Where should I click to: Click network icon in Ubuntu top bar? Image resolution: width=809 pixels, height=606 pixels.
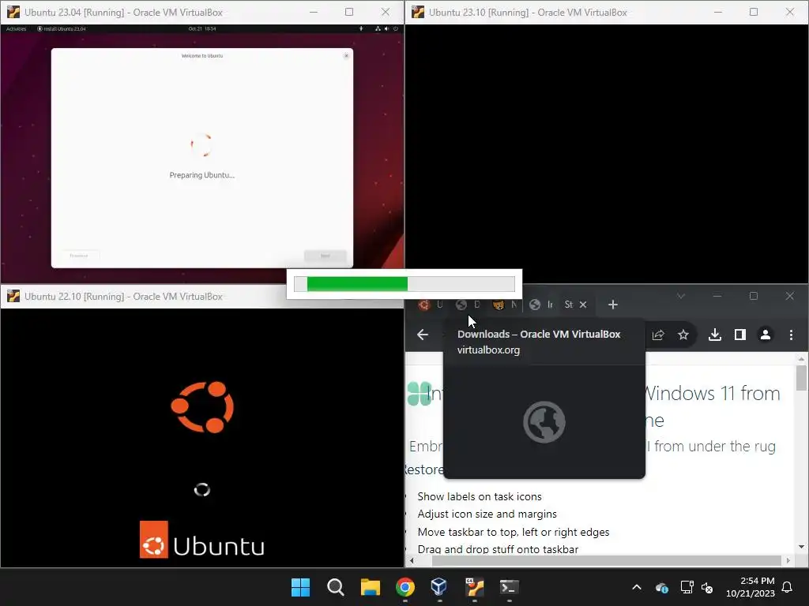click(378, 29)
